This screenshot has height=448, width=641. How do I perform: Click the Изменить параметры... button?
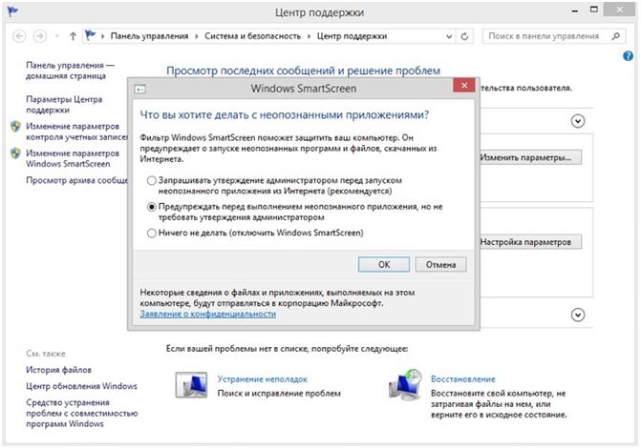(530, 157)
